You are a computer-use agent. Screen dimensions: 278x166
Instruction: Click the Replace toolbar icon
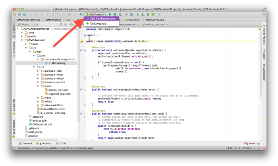click(x=64, y=14)
